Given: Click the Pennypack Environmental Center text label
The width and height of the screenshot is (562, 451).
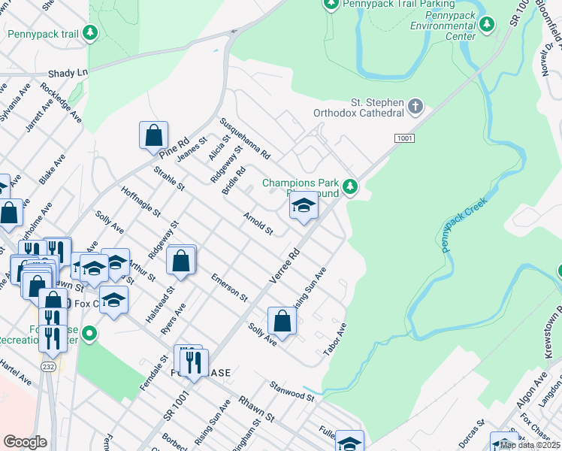Looking at the screenshot, I should [x=443, y=26].
